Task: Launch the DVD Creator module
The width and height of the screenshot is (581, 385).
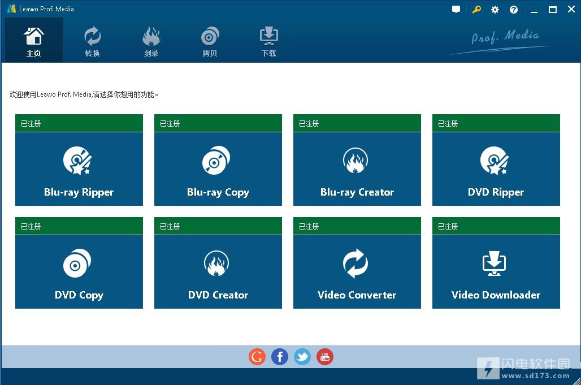Action: pos(218,271)
